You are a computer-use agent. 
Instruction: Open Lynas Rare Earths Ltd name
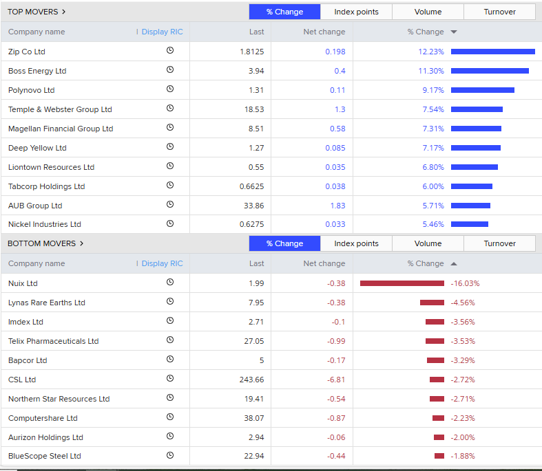coord(47,303)
